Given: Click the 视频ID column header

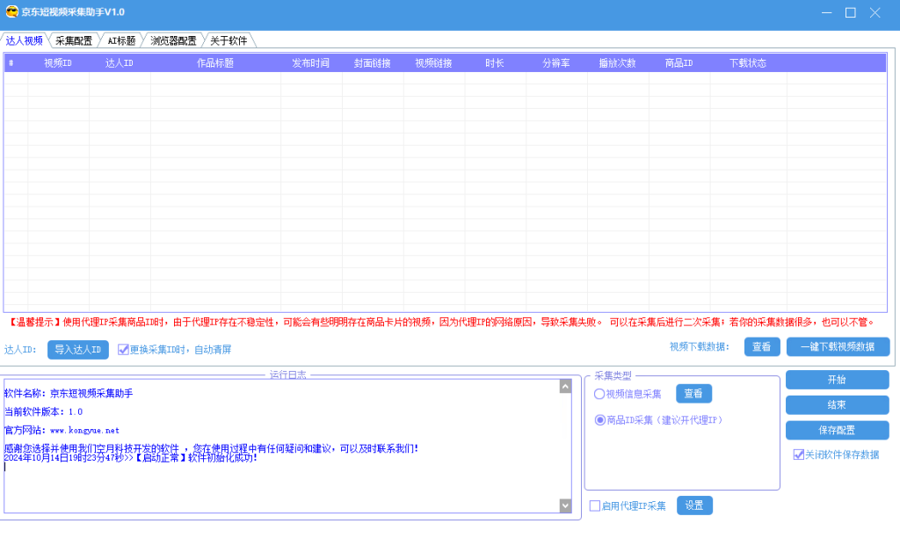Looking at the screenshot, I should (58, 63).
